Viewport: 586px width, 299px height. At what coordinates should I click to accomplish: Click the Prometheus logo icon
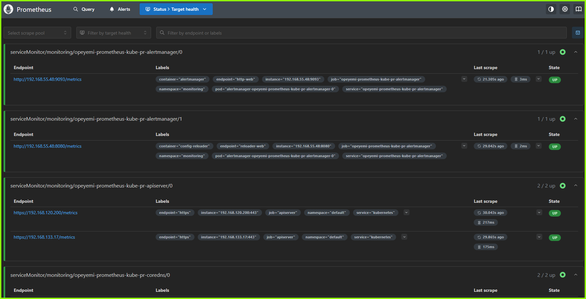8,9
